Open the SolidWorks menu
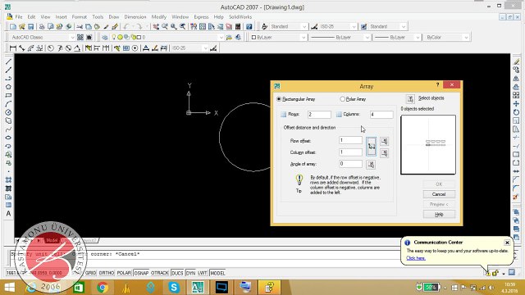 click(240, 16)
